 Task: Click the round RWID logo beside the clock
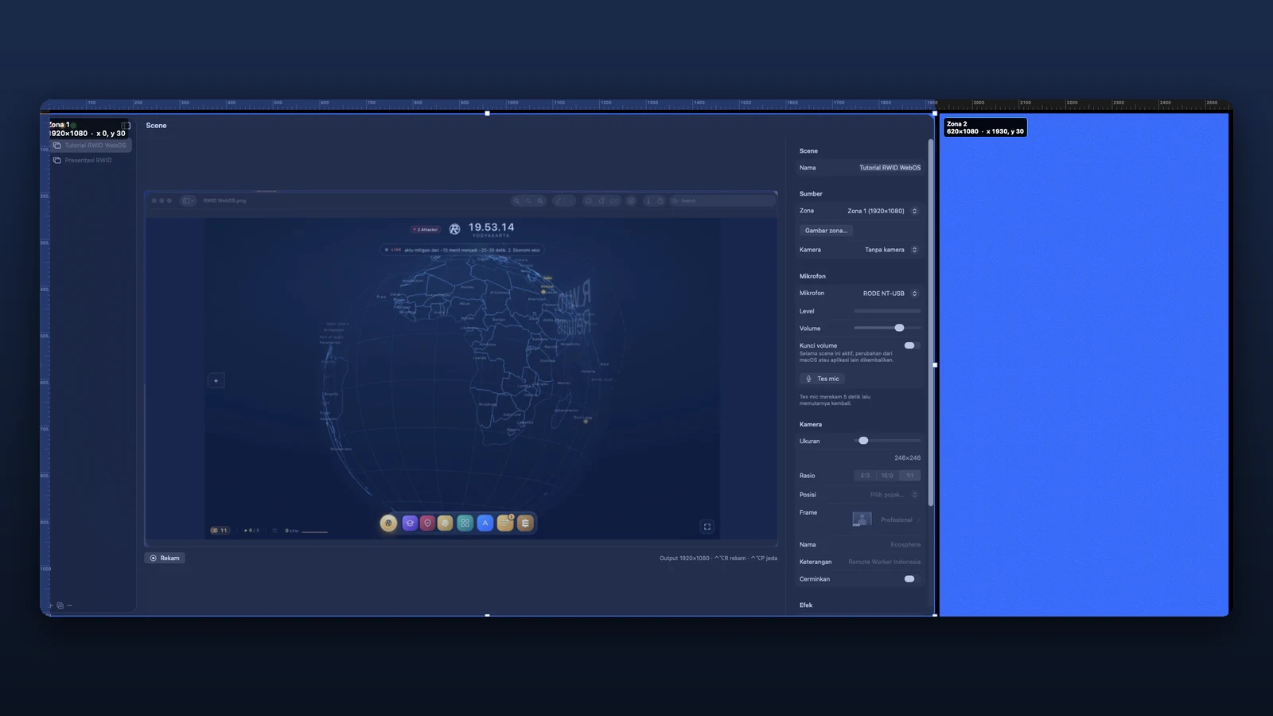tap(455, 229)
